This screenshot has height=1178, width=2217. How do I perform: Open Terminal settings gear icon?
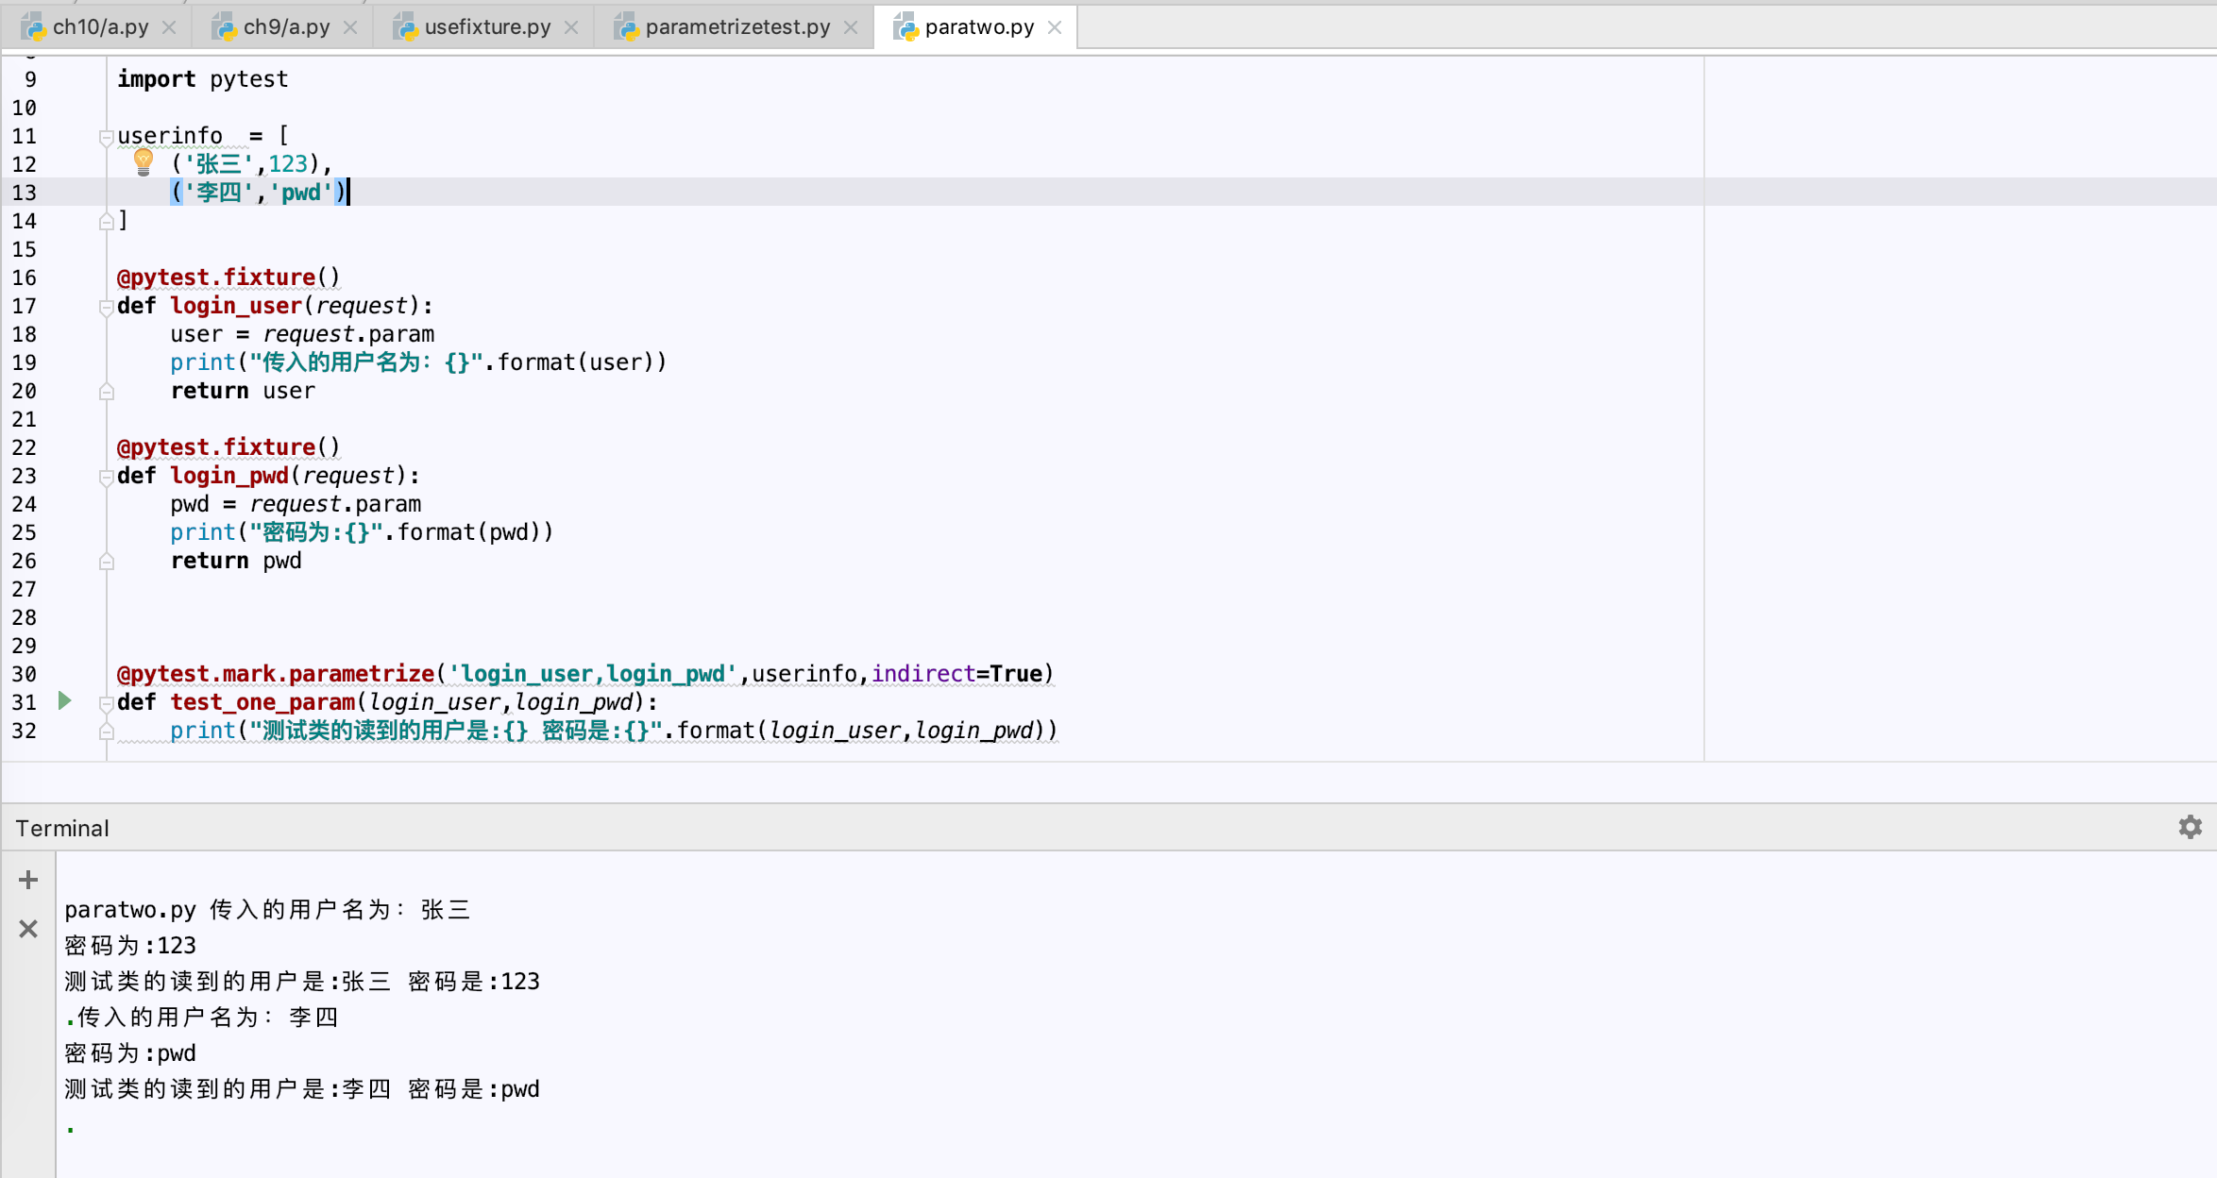(2190, 828)
